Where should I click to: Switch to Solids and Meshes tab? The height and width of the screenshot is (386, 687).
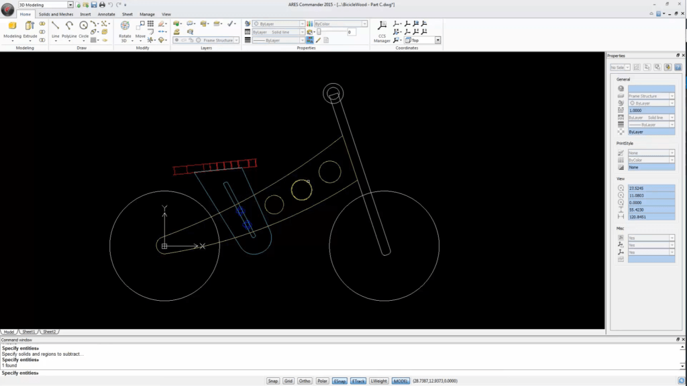56,15
